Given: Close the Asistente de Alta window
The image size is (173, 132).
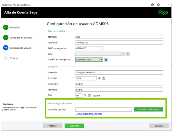Looking at the screenshot, I should (x=169, y=5).
